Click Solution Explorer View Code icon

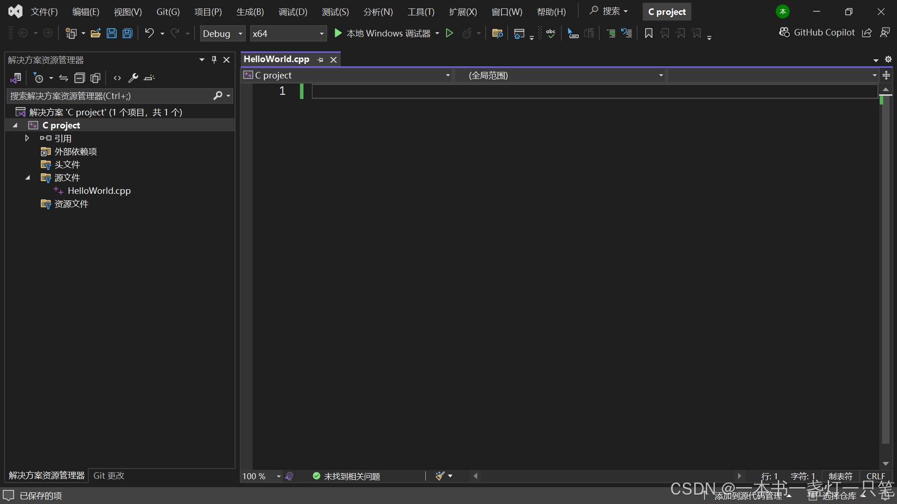[117, 78]
